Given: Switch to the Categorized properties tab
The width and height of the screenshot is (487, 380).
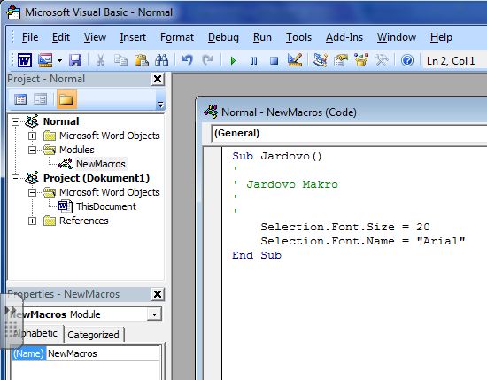Looking at the screenshot, I should [x=93, y=335].
